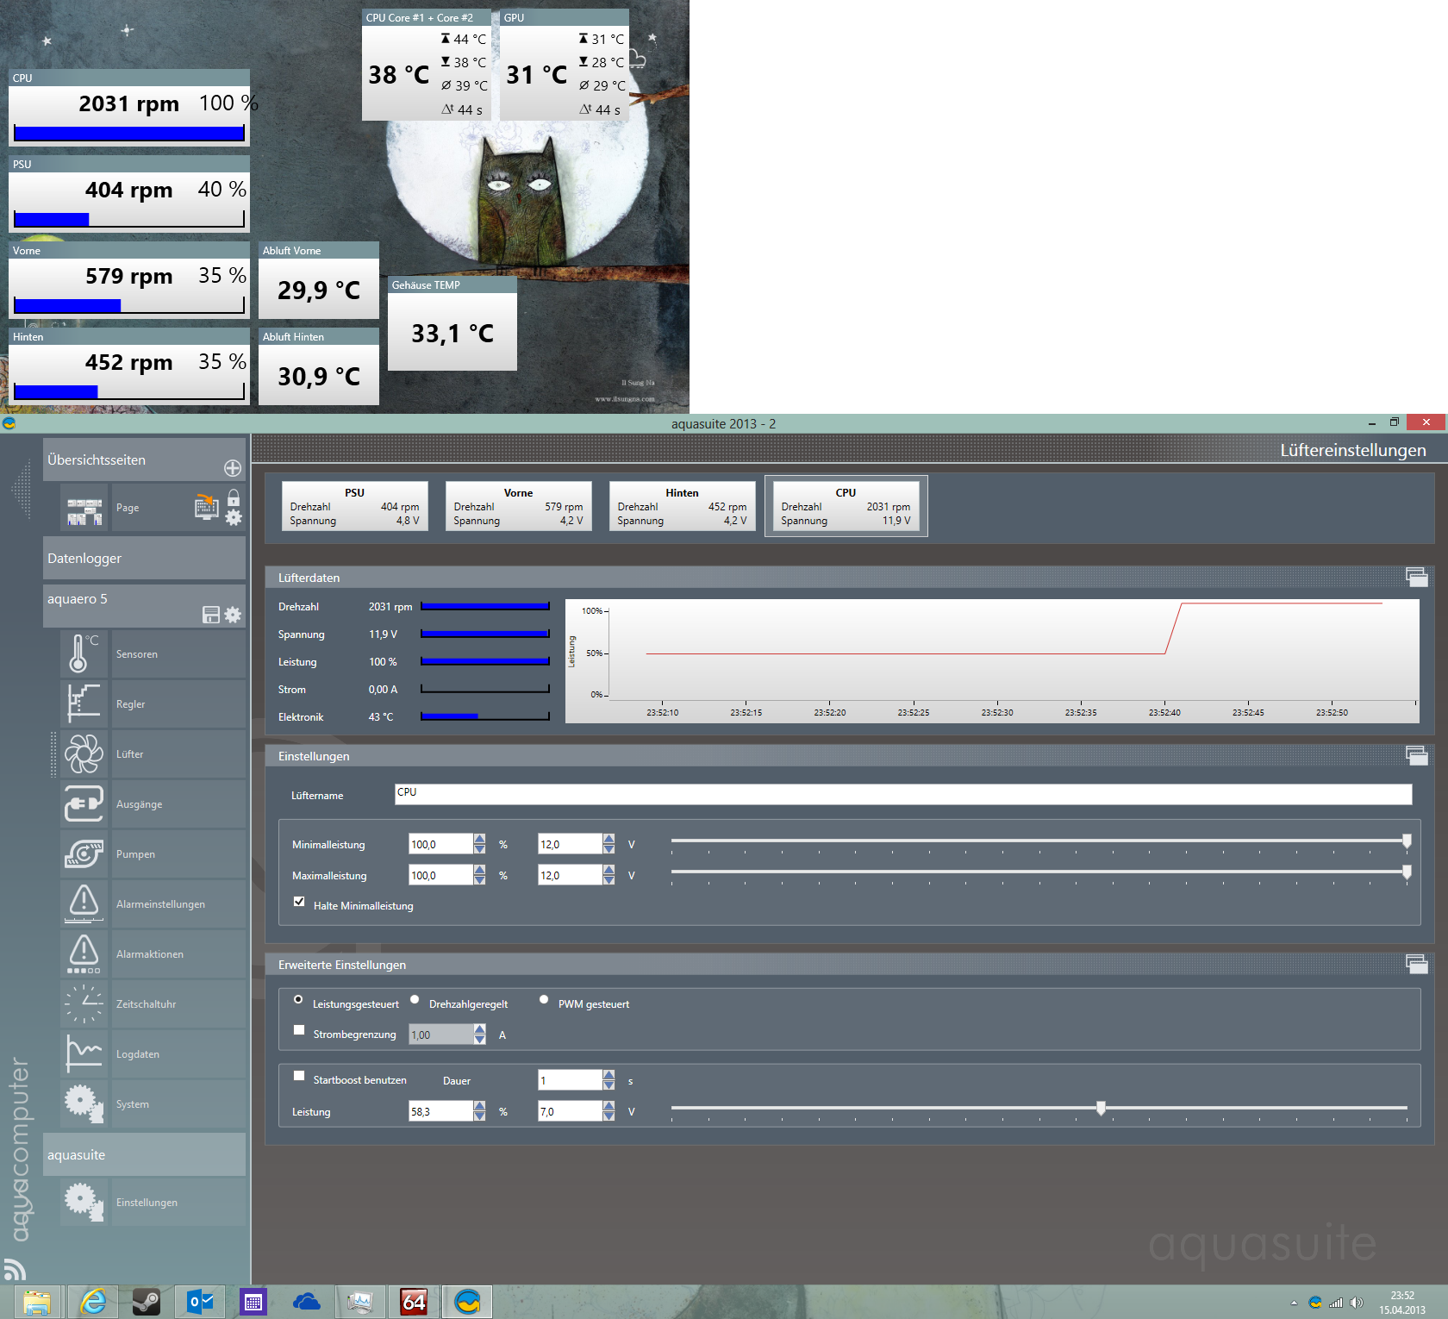The height and width of the screenshot is (1319, 1448).
Task: Uncheck Halte Minimalleistung checkbox
Action: pos(299,902)
